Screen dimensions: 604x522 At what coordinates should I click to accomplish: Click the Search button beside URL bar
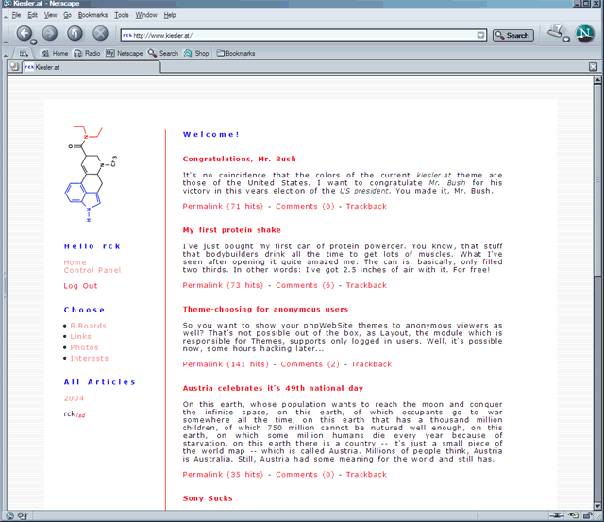(x=512, y=35)
